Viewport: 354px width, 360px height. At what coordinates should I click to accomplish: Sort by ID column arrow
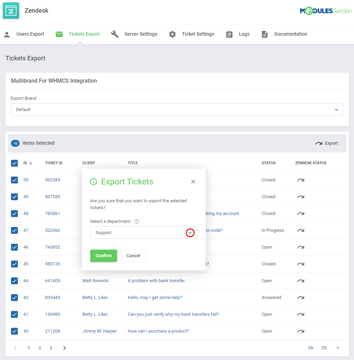point(31,163)
